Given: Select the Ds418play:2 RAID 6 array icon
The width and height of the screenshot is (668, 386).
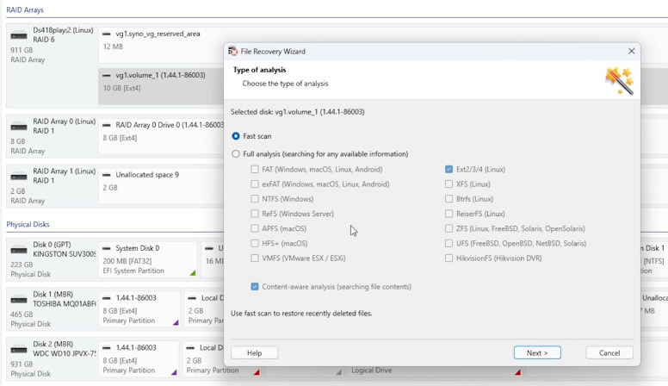Looking at the screenshot, I should (x=19, y=35).
